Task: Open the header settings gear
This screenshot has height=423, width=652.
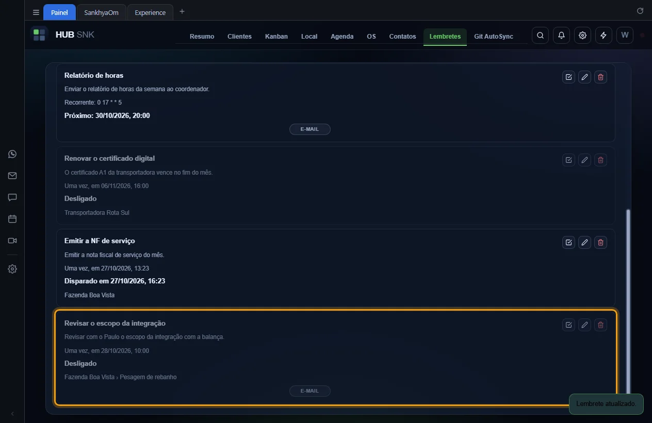Action: point(582,35)
